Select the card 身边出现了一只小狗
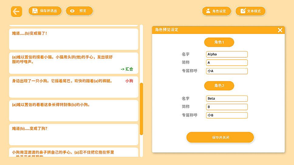Image resolution: width=294 pixels, height=165 pixels. point(73,87)
